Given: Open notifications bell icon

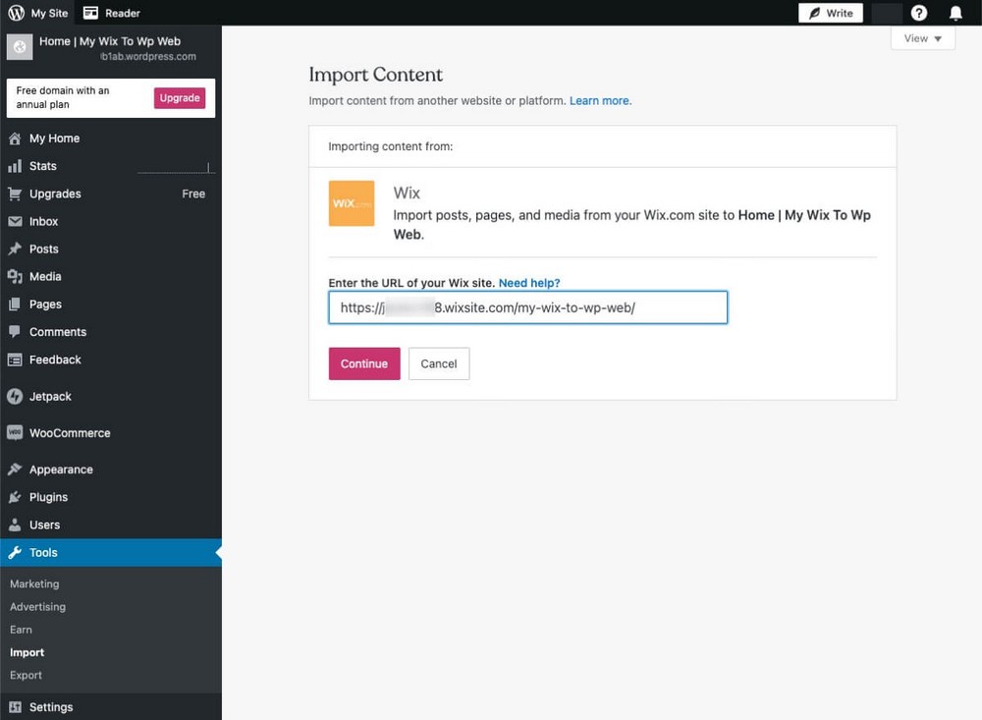Looking at the screenshot, I should 955,13.
